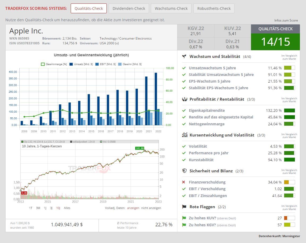Viewport: 306px width, 243px height.
Task: Click the checkmark beside Eigenkapitalrendite
Action: click(184, 110)
